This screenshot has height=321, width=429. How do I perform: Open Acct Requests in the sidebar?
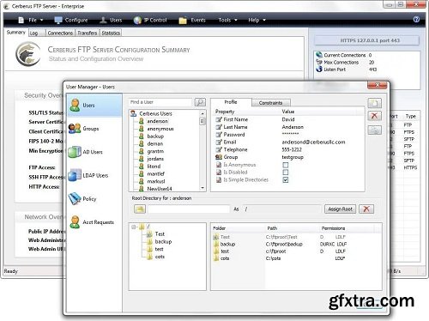92,222
